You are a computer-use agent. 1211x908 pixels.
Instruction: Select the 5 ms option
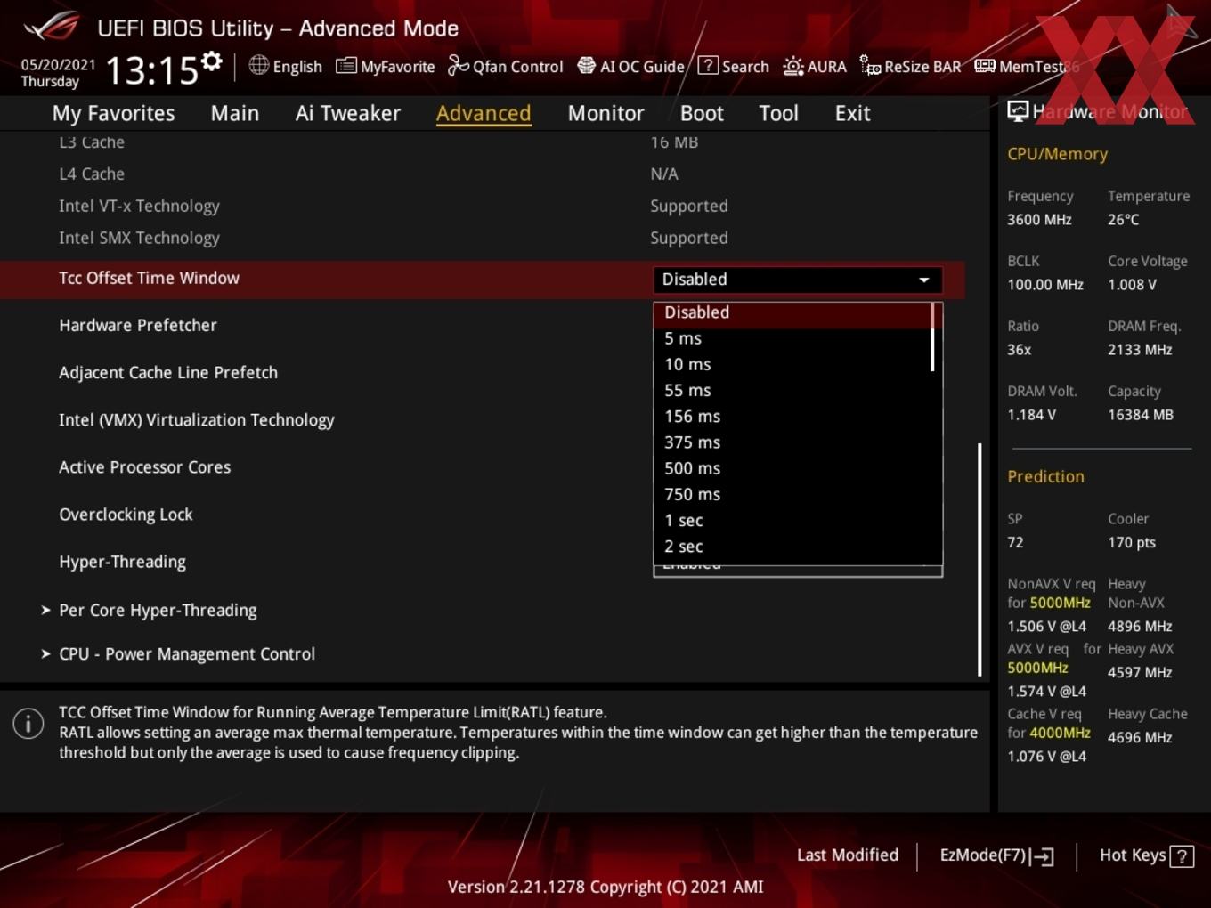[x=792, y=338]
